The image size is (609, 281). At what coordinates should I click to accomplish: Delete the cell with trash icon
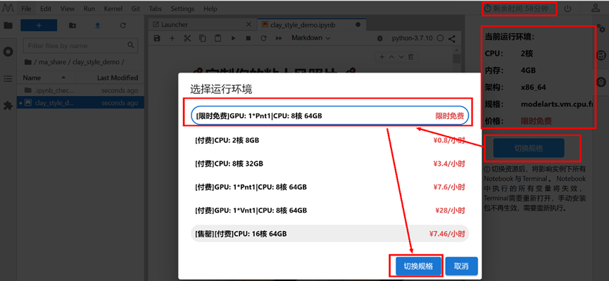point(411,57)
